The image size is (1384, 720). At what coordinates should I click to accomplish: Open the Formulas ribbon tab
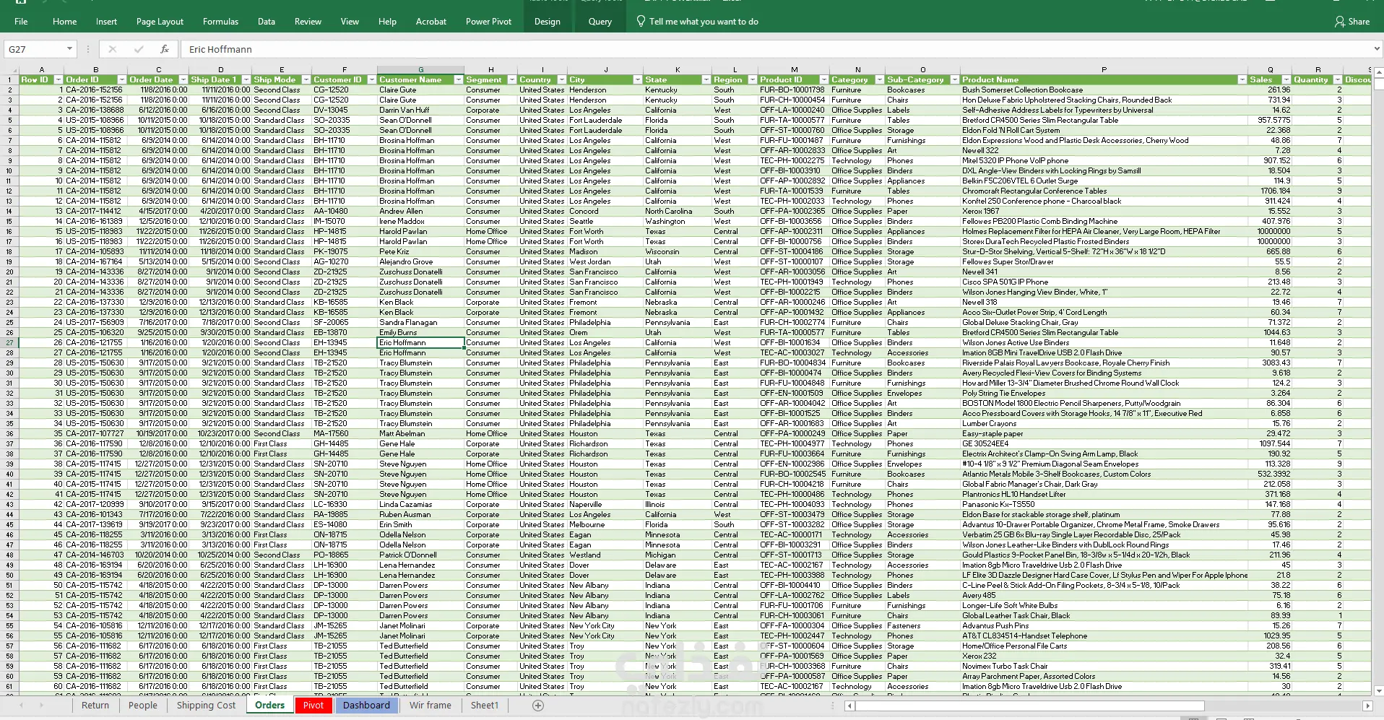220,22
